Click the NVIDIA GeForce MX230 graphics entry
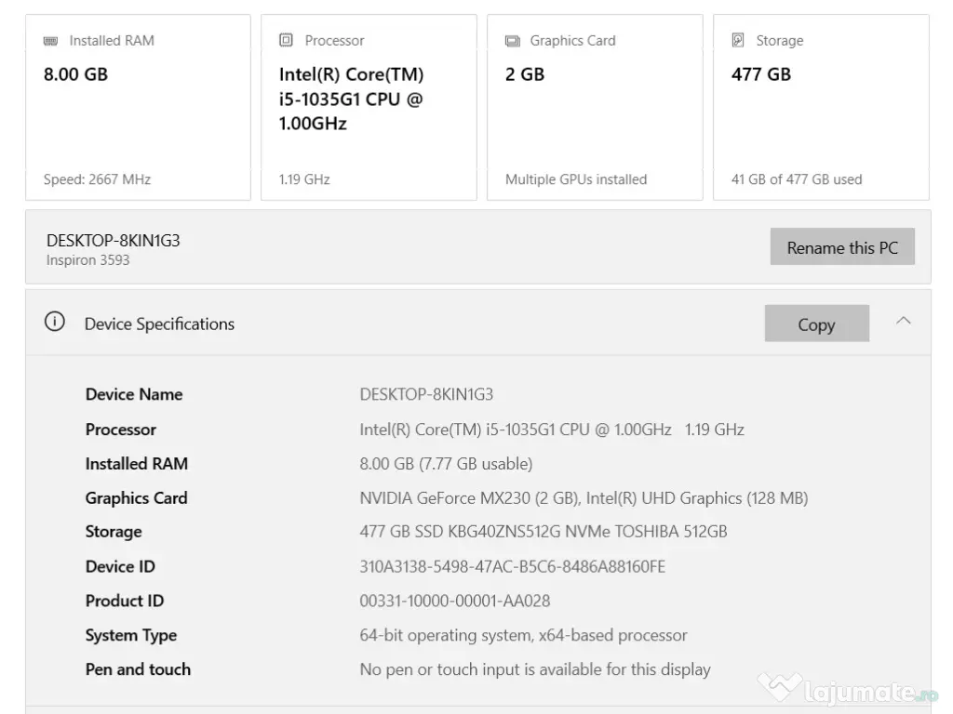 469,498
